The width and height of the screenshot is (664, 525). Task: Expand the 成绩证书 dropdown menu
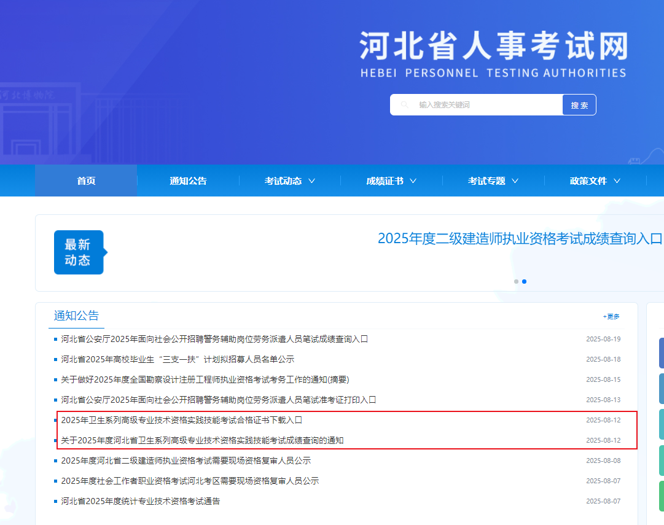click(391, 181)
